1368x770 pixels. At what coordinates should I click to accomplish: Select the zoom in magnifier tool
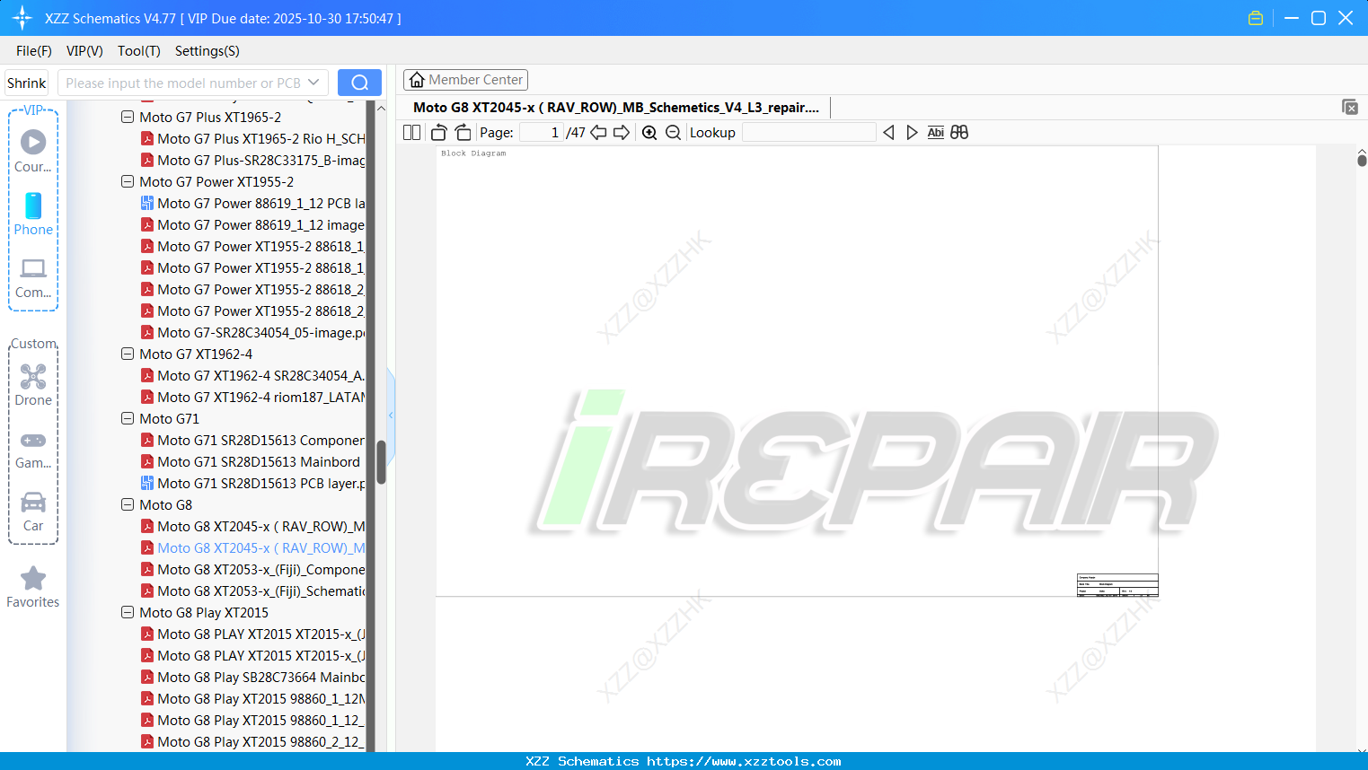tap(649, 132)
